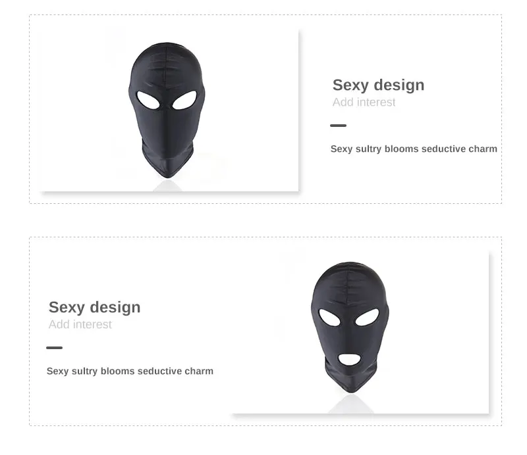527x455 pixels.
Task: Click dash divider under second "Add interest"
Action: (x=55, y=348)
